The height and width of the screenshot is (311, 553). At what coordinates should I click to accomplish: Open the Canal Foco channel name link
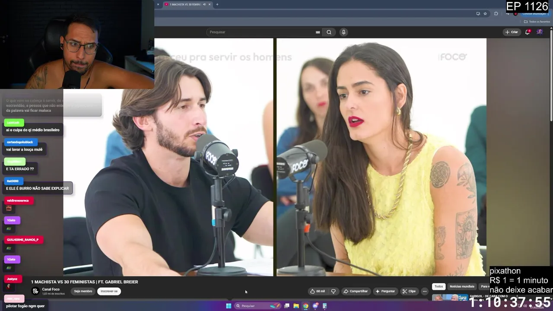coord(51,289)
